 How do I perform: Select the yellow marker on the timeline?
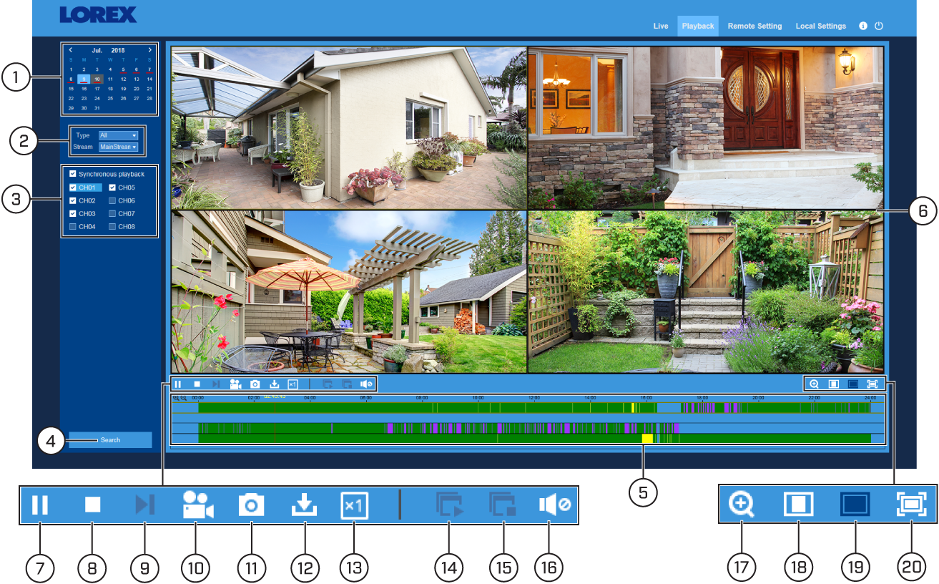(647, 439)
